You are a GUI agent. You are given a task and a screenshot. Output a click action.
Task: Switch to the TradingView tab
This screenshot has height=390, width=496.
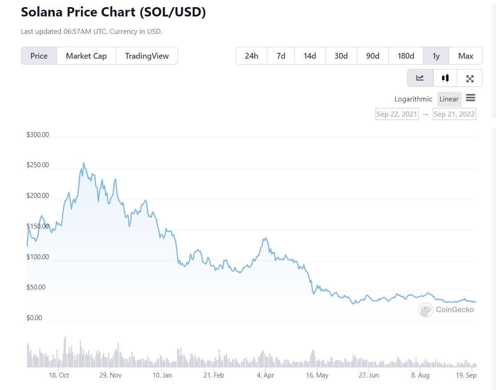(147, 56)
